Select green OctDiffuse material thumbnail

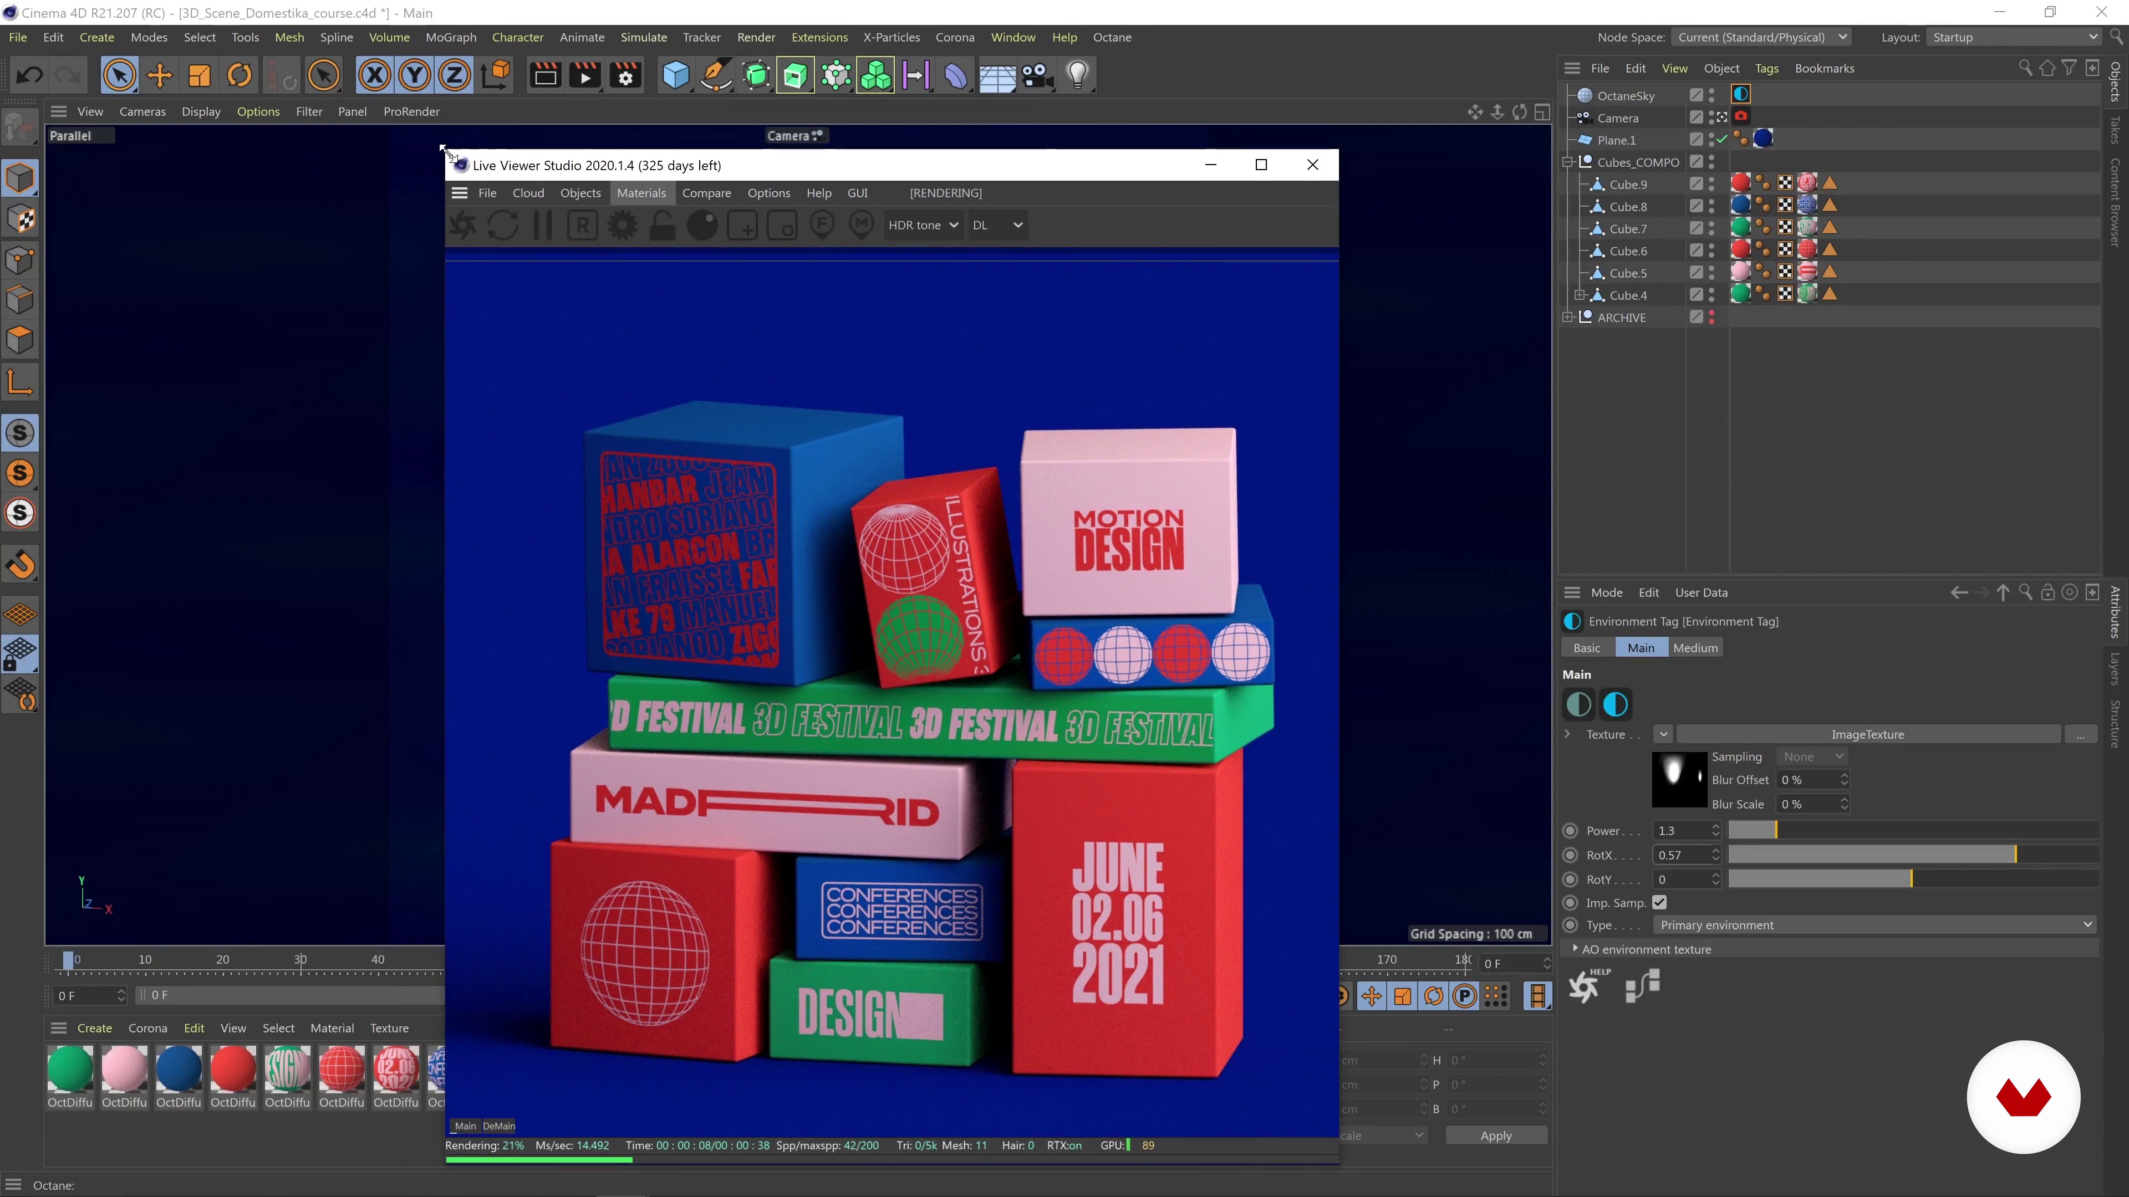point(70,1068)
